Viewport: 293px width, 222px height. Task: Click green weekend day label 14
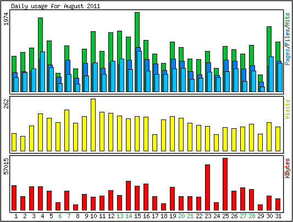click(129, 216)
